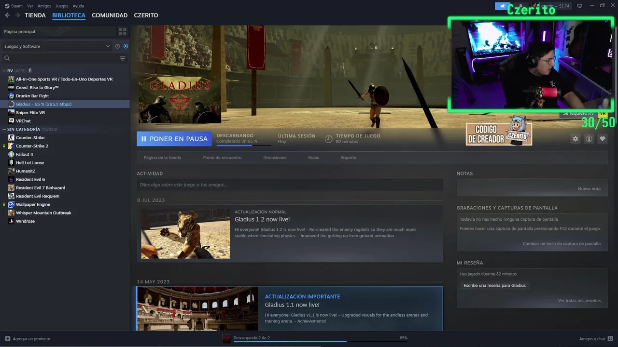Click the RV category dynamic lightning icon

[x=30, y=71]
